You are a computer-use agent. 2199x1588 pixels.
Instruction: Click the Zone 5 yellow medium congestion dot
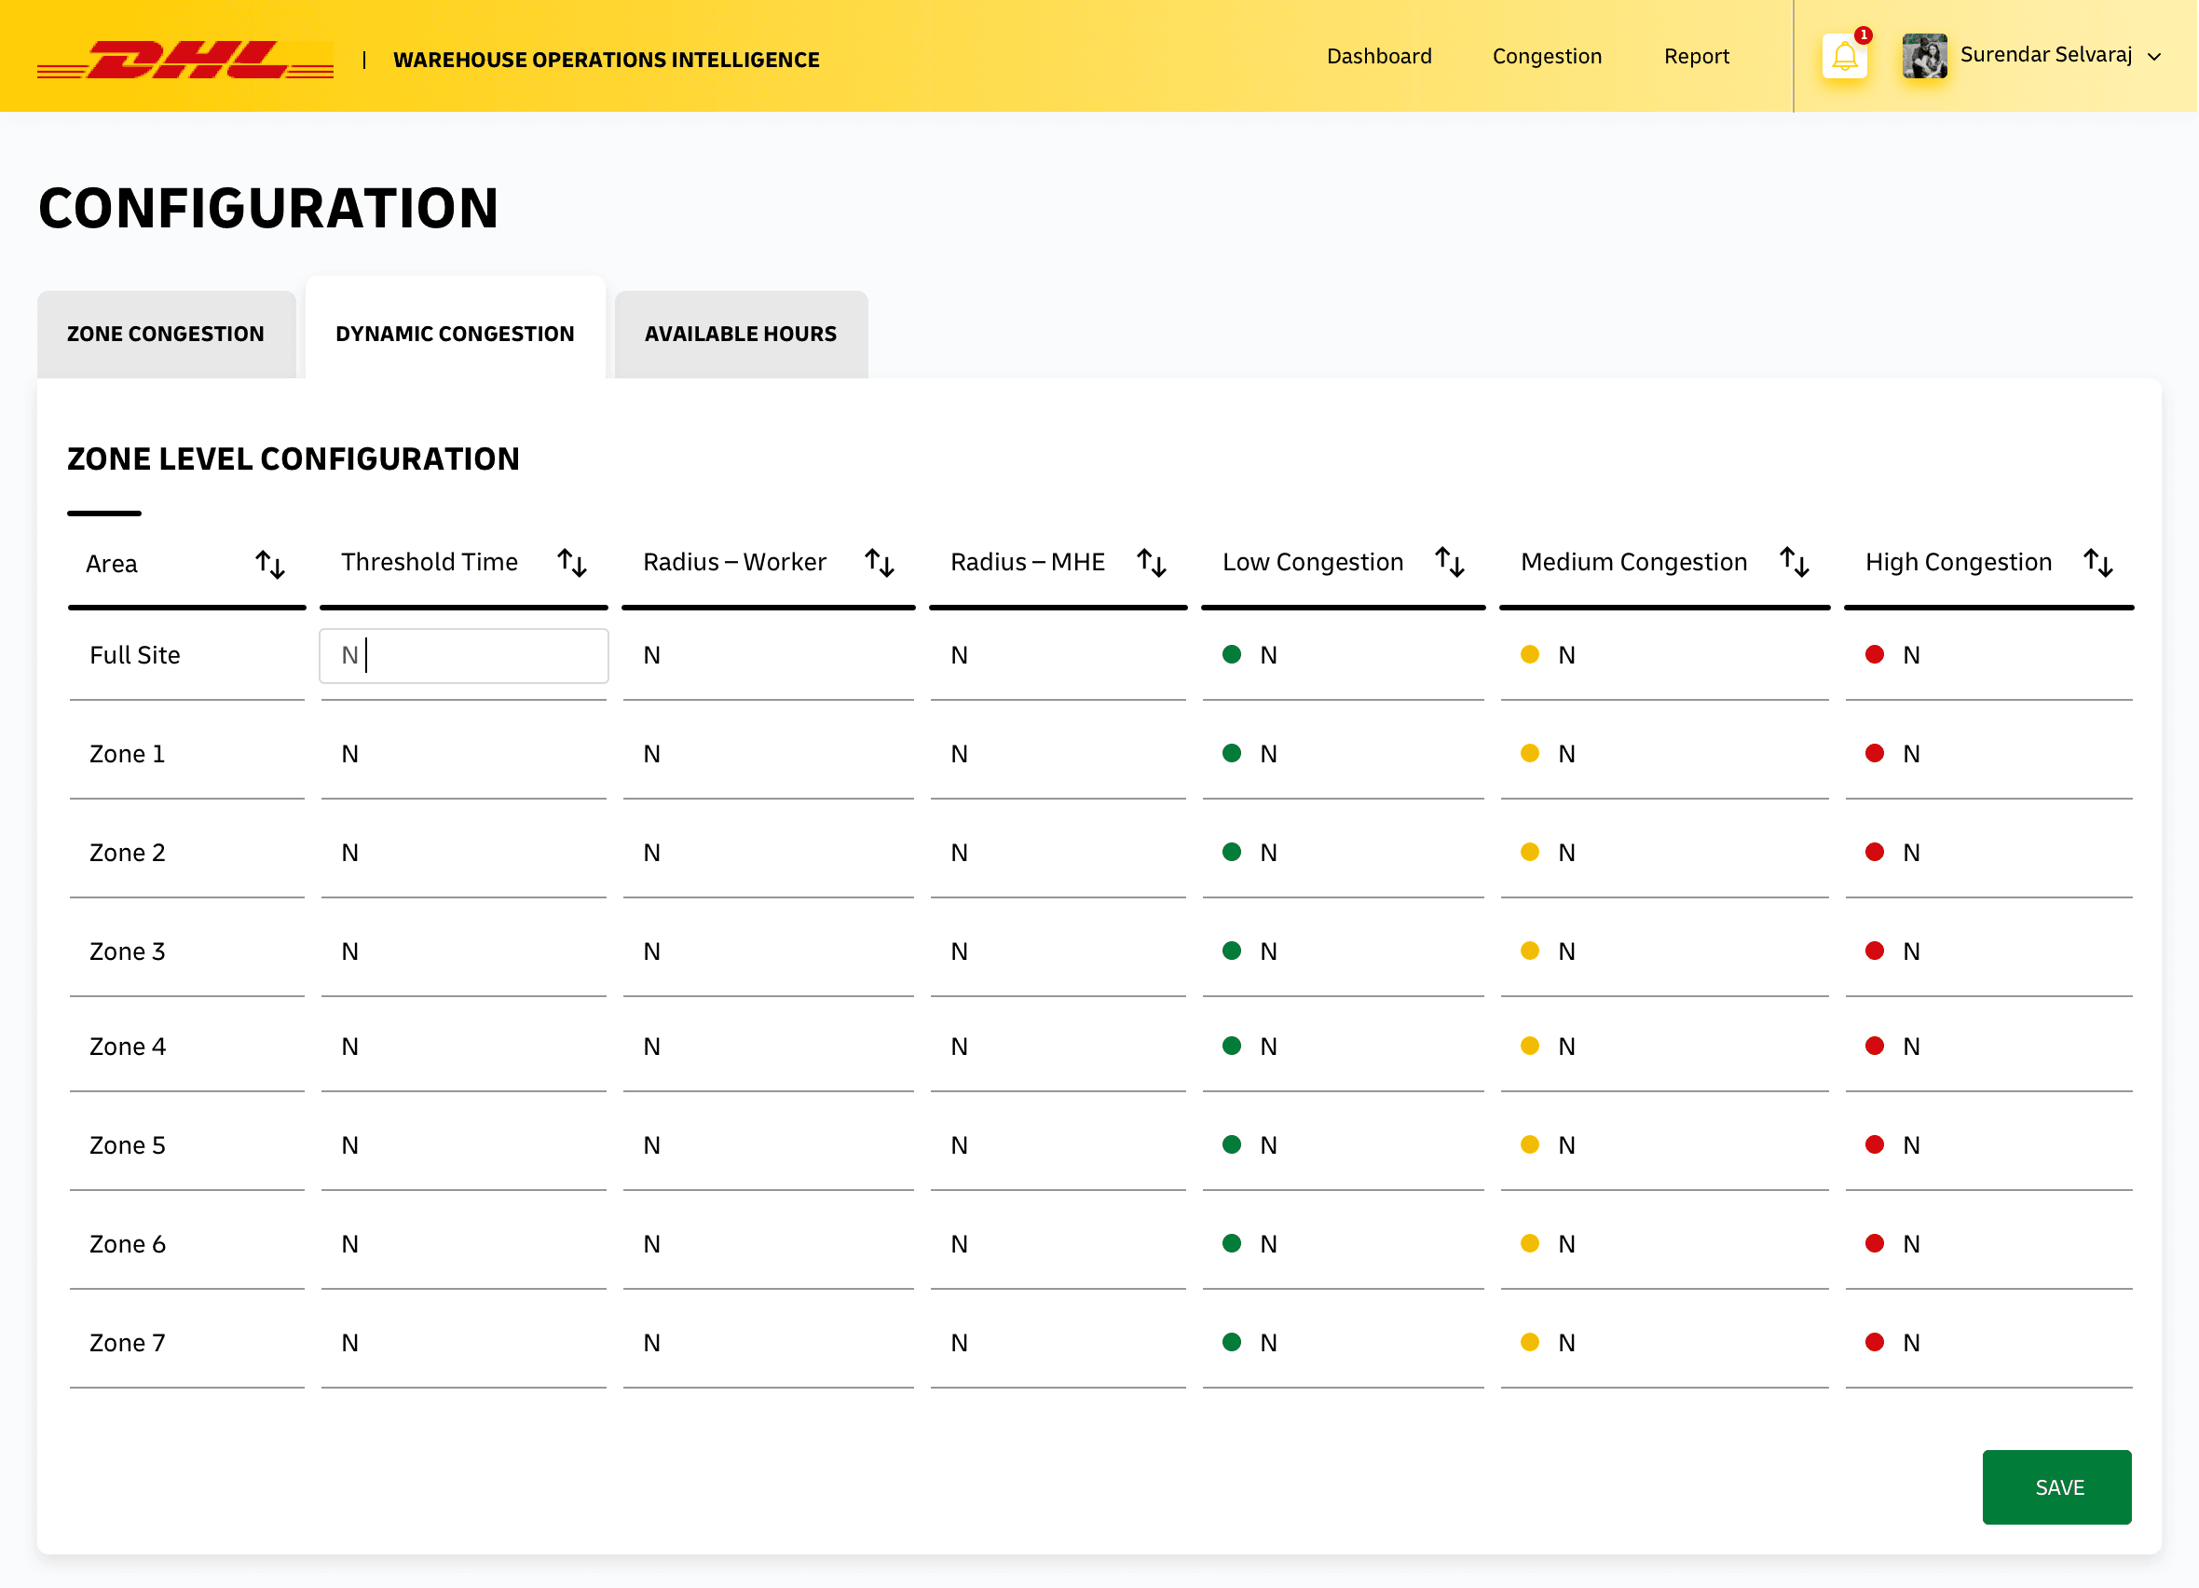(x=1530, y=1146)
